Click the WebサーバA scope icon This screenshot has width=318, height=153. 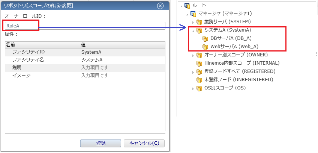(x=205, y=47)
